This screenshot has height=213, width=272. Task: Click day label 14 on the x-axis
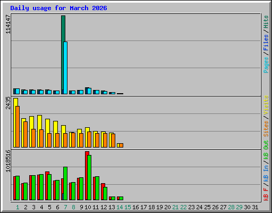[x=120, y=207]
